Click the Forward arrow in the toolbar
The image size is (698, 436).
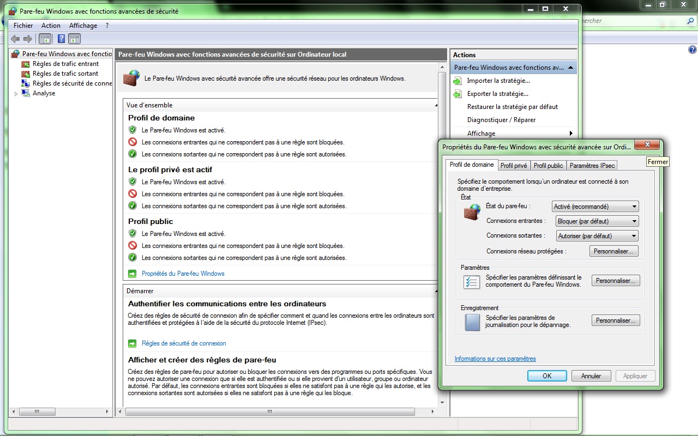pos(27,39)
